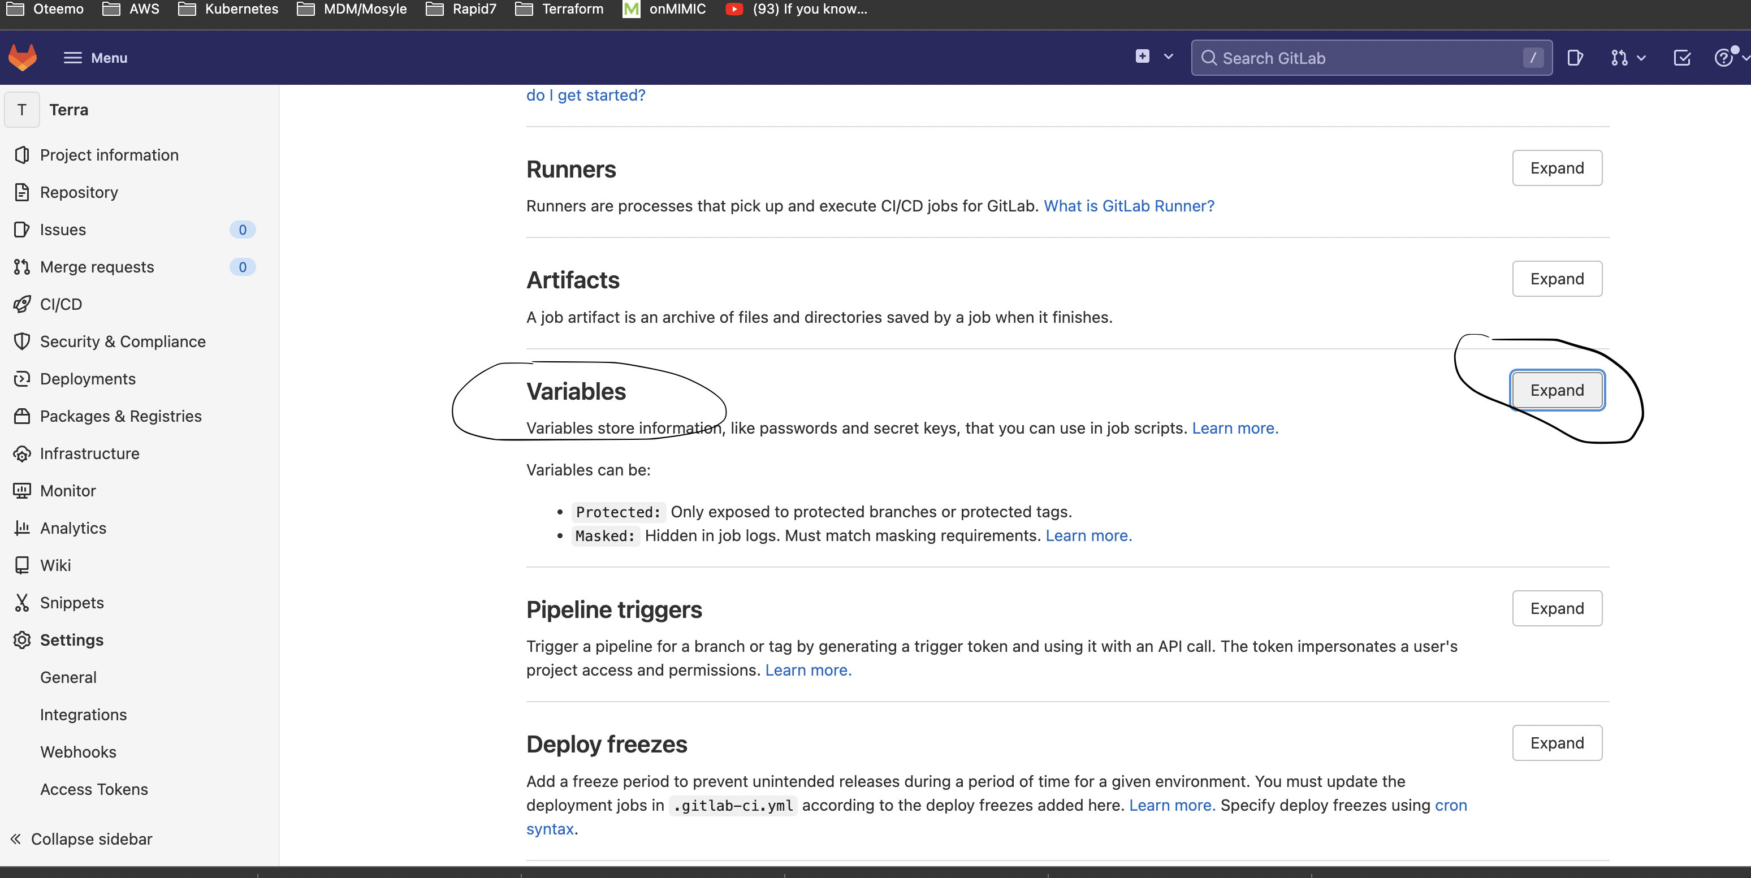Open Snippets scissors item in sidebar

pos(71,603)
